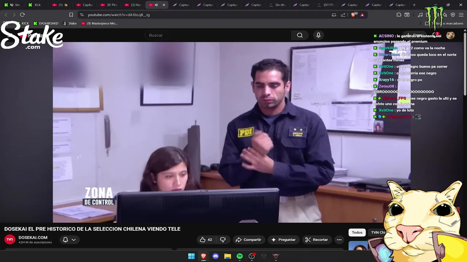Click the YouTube search magnifier button
Screen dimensions: 467x262
[x=300, y=35]
